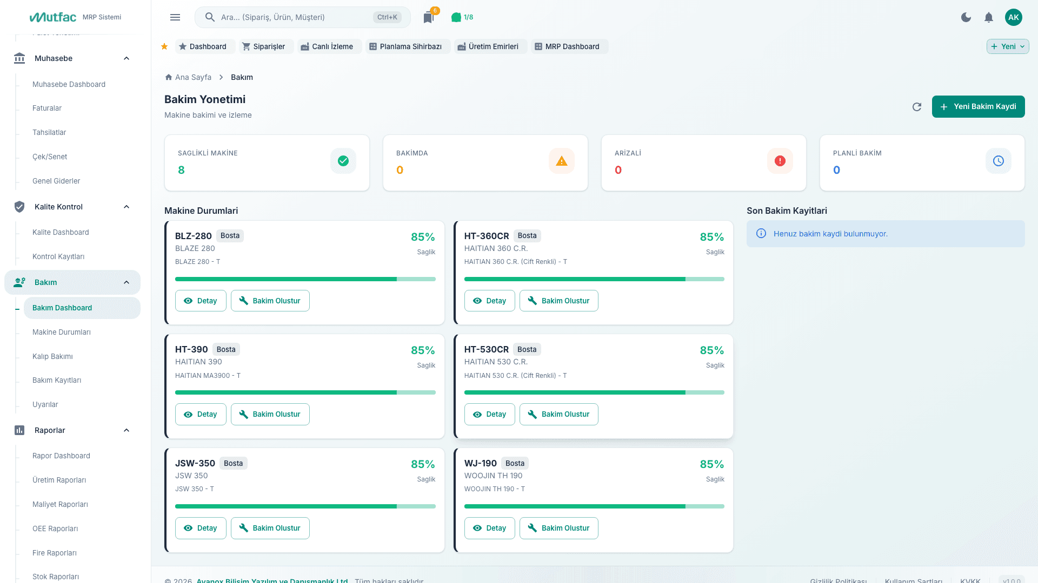Click the Bakimda warning triangle icon
Screen dimensions: 1038x583
[x=562, y=161]
